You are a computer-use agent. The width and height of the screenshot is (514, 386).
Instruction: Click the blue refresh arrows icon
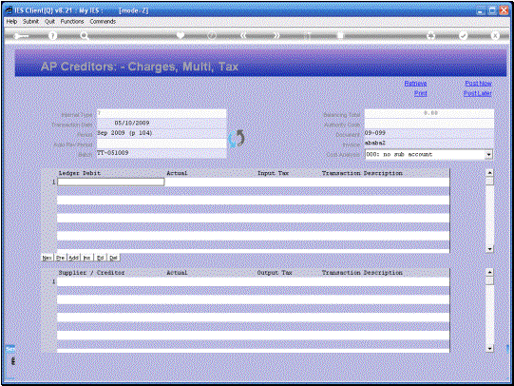237,139
